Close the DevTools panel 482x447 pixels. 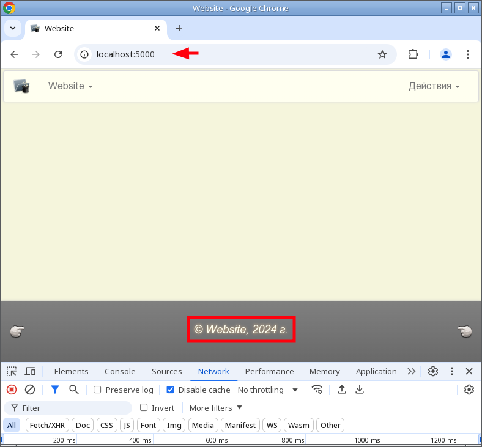coord(469,371)
